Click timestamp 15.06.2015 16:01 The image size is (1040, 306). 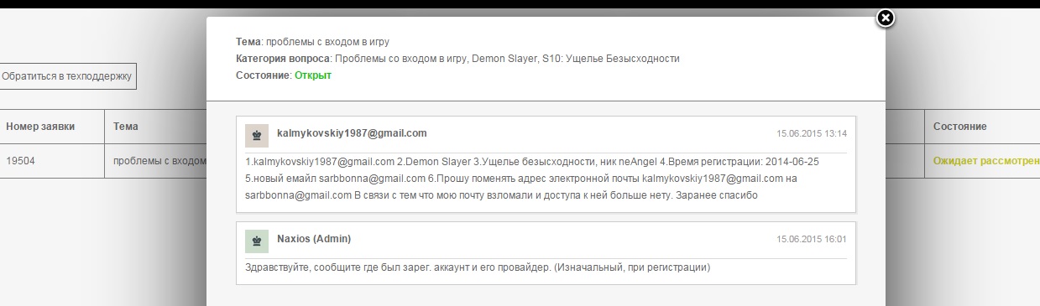(812, 239)
